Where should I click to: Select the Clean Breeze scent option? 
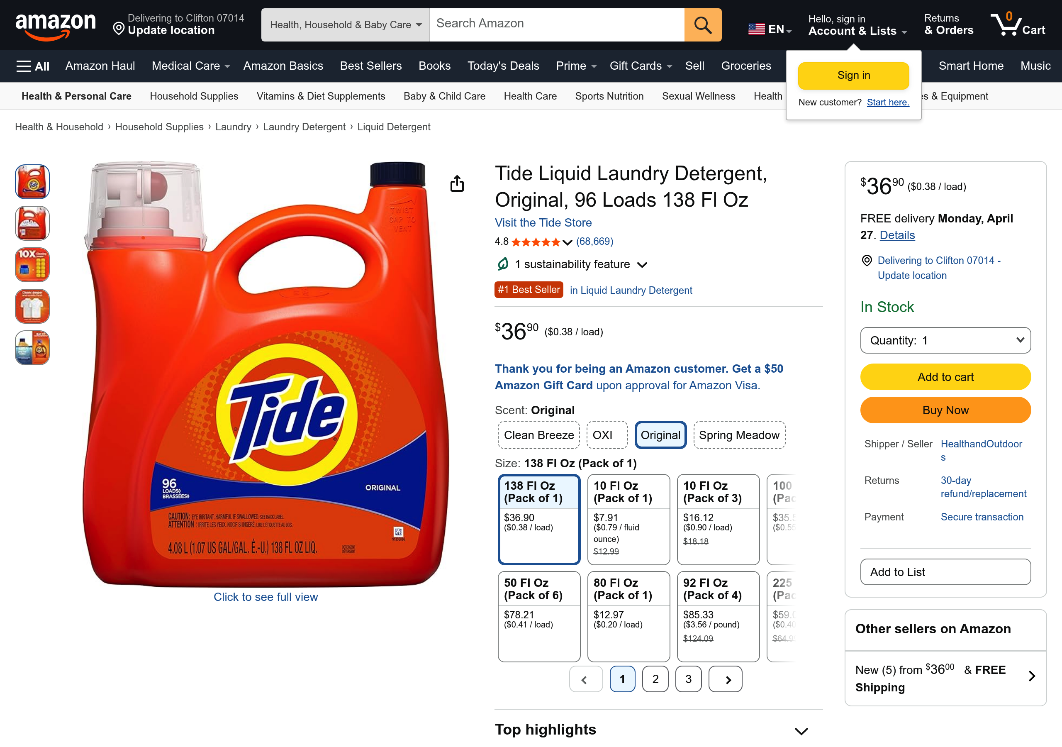point(538,435)
